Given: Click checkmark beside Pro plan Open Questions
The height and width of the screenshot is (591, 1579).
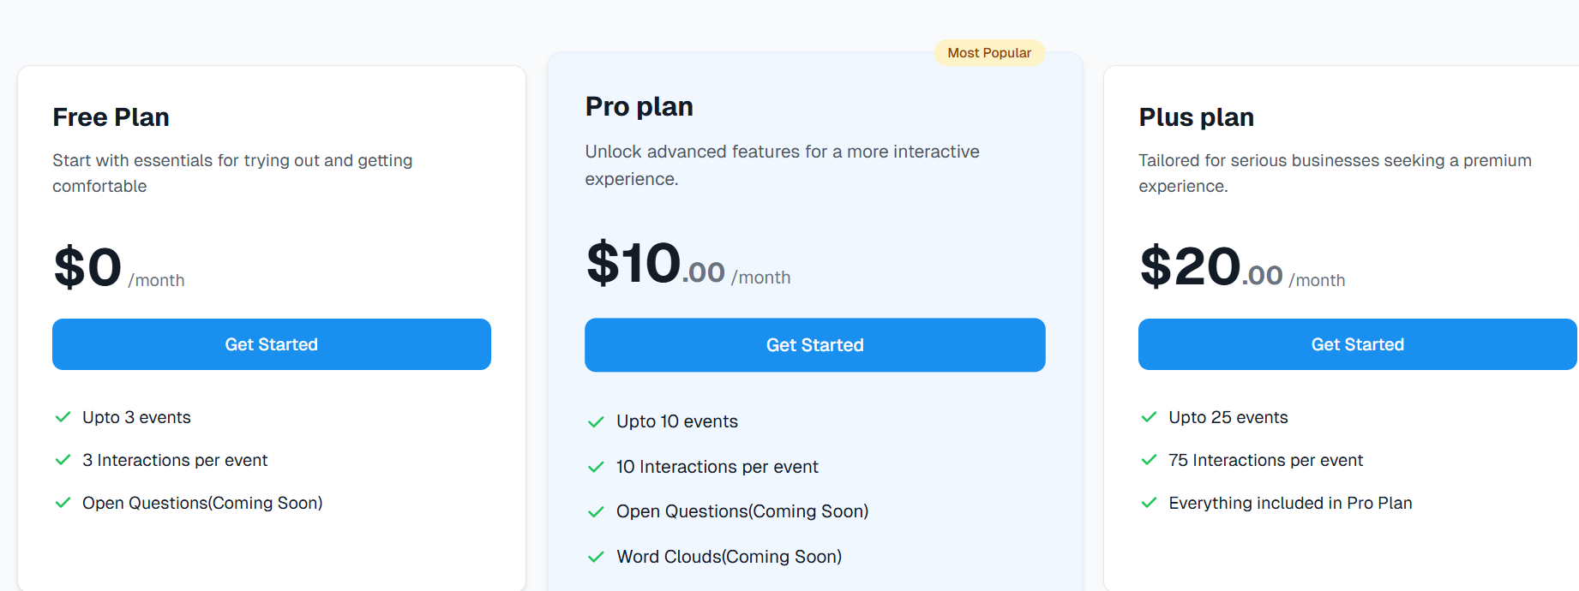Looking at the screenshot, I should [x=596, y=511].
